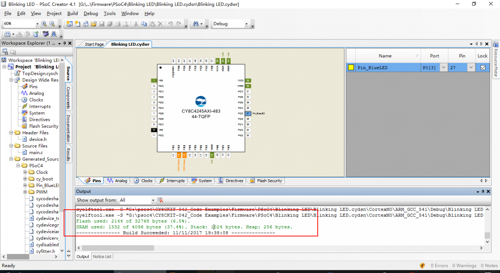Click the Copy icon in toolbar
The height and width of the screenshot is (273, 500).
pyautogui.click(x=144, y=24)
